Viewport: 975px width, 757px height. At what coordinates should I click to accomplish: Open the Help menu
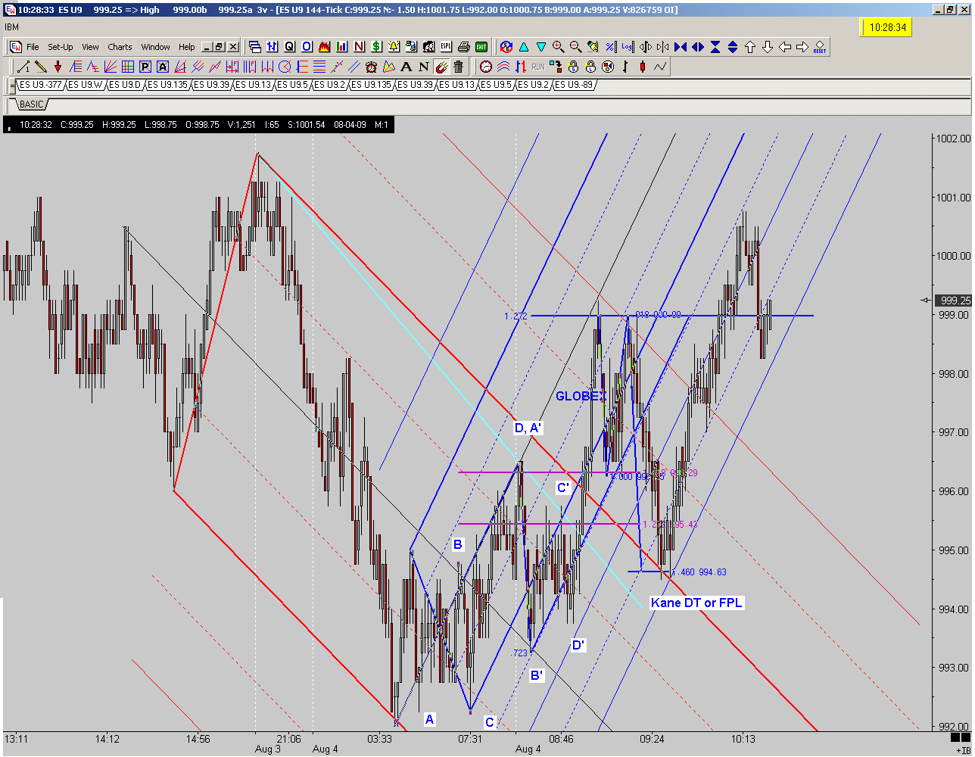click(187, 47)
